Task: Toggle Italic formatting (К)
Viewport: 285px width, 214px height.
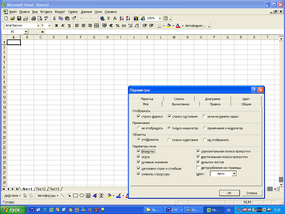Action: (63, 26)
